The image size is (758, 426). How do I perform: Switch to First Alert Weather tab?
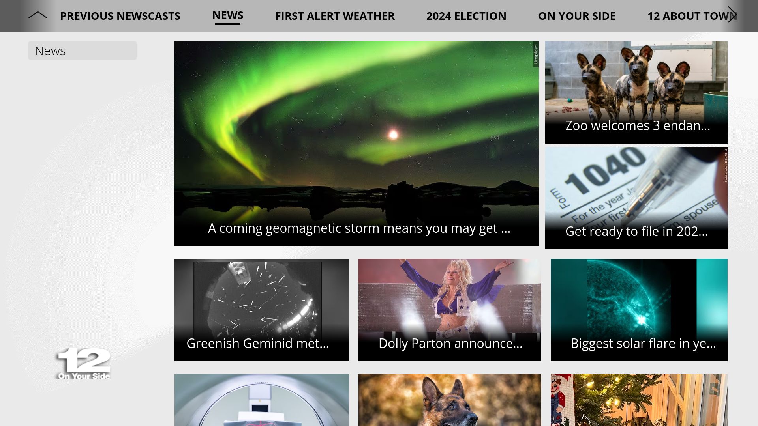pyautogui.click(x=335, y=16)
